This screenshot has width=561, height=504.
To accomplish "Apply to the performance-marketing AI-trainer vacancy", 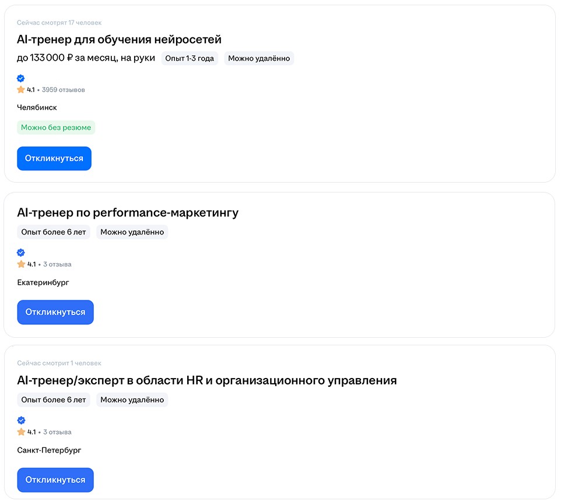I will coord(55,312).
